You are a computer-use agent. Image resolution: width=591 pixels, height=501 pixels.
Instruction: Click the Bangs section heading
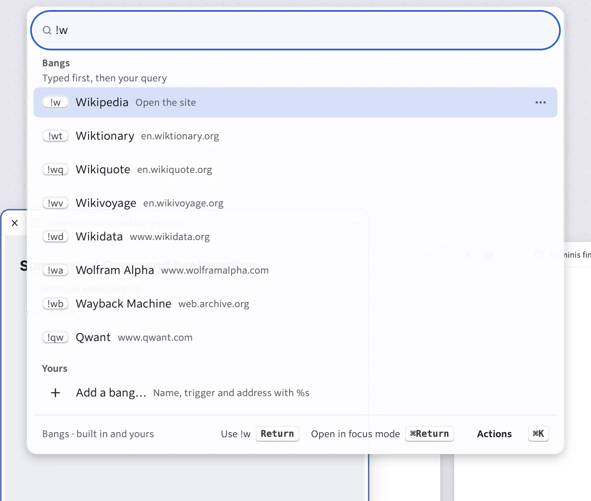pyautogui.click(x=56, y=63)
